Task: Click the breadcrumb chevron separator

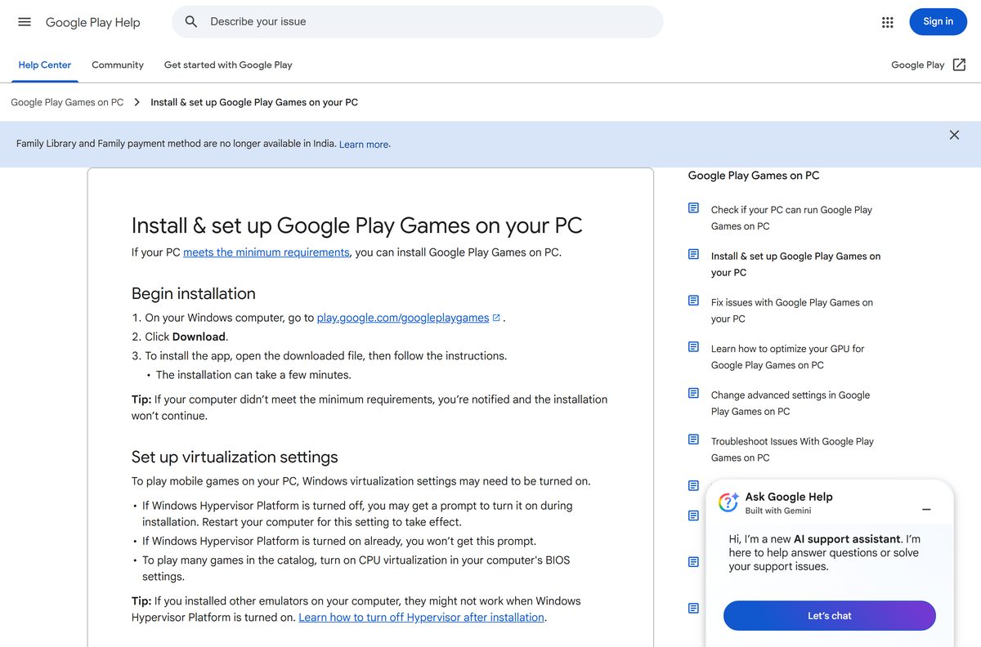Action: [x=137, y=102]
